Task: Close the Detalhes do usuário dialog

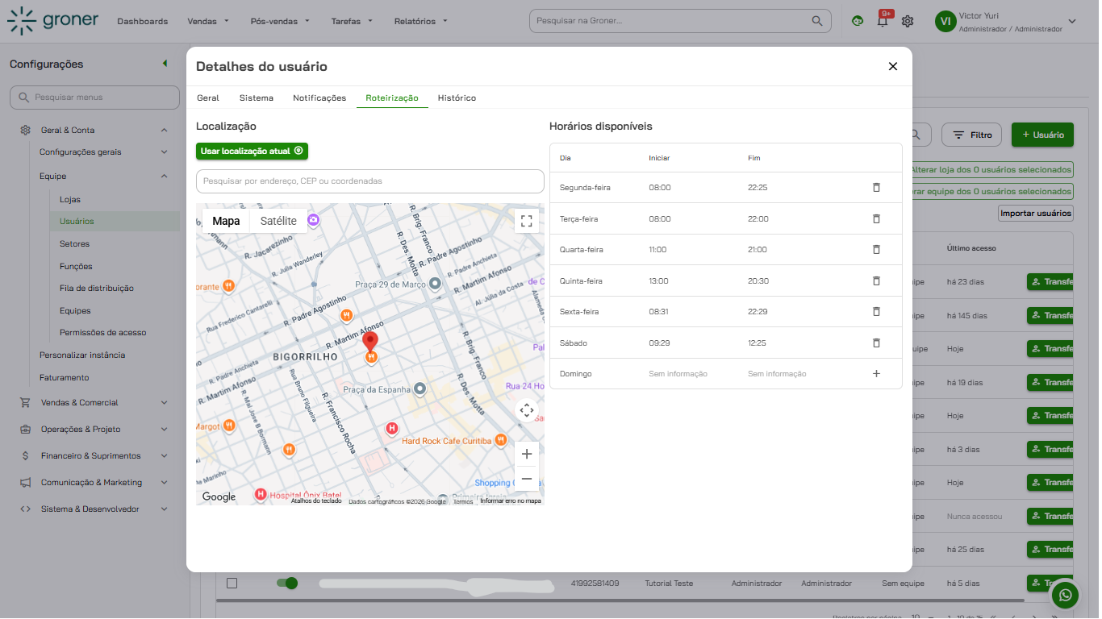Action: pos(892,67)
